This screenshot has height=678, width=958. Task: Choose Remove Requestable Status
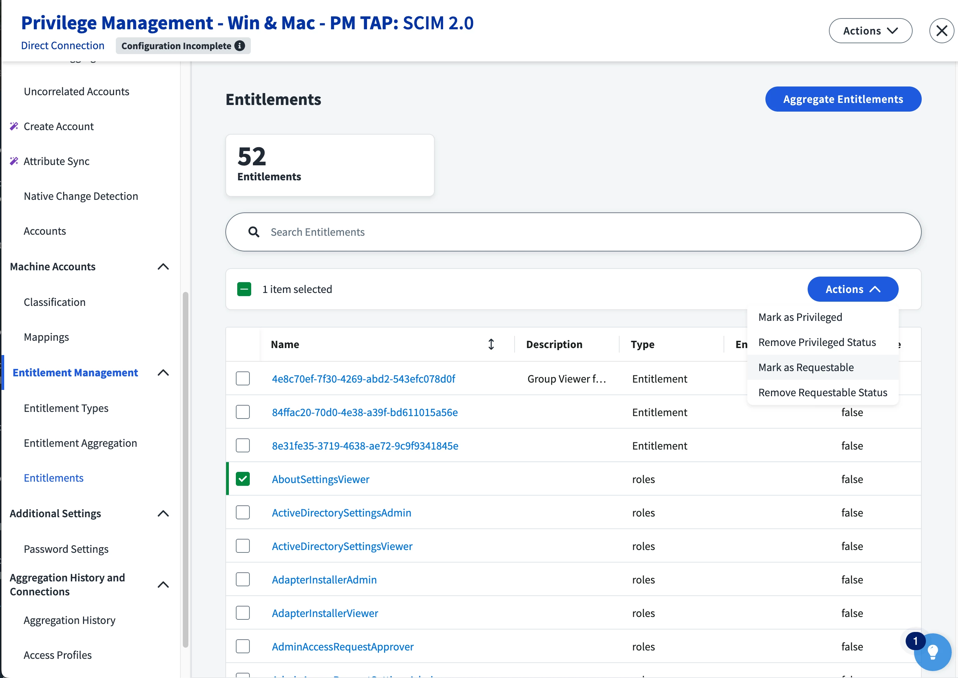(x=823, y=392)
